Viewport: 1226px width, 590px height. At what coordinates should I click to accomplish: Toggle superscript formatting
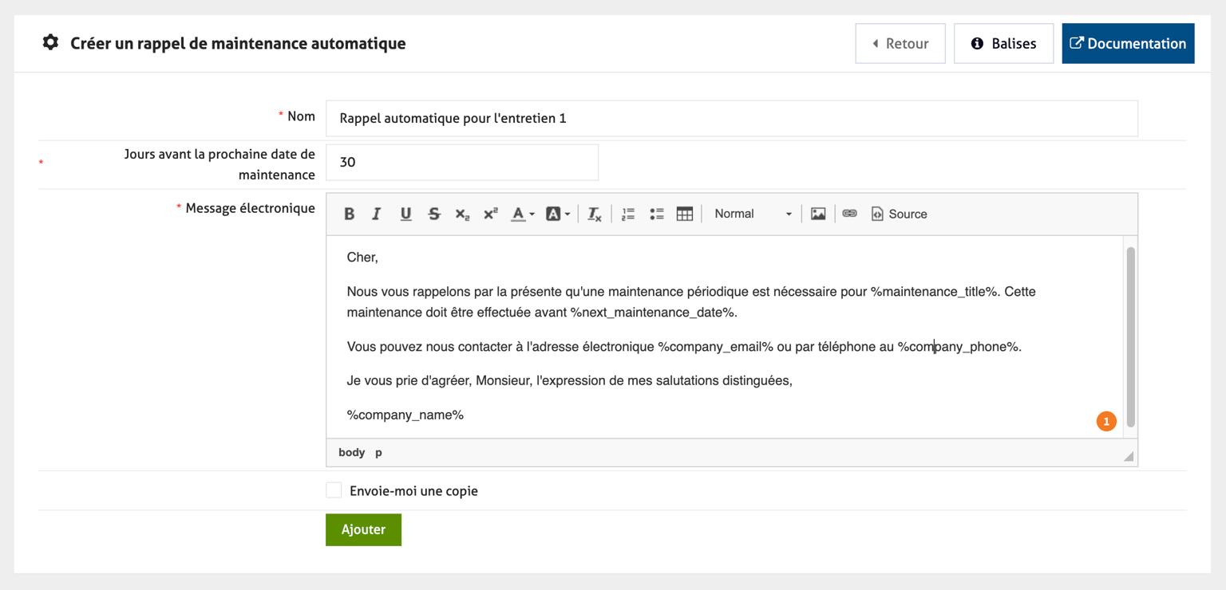click(491, 214)
